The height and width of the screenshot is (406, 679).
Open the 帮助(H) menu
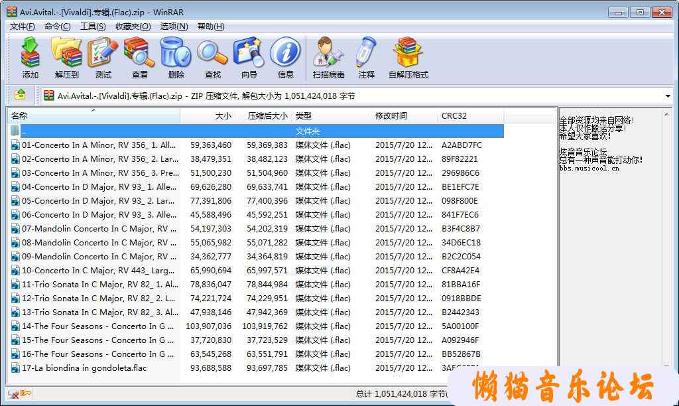pyautogui.click(x=211, y=27)
